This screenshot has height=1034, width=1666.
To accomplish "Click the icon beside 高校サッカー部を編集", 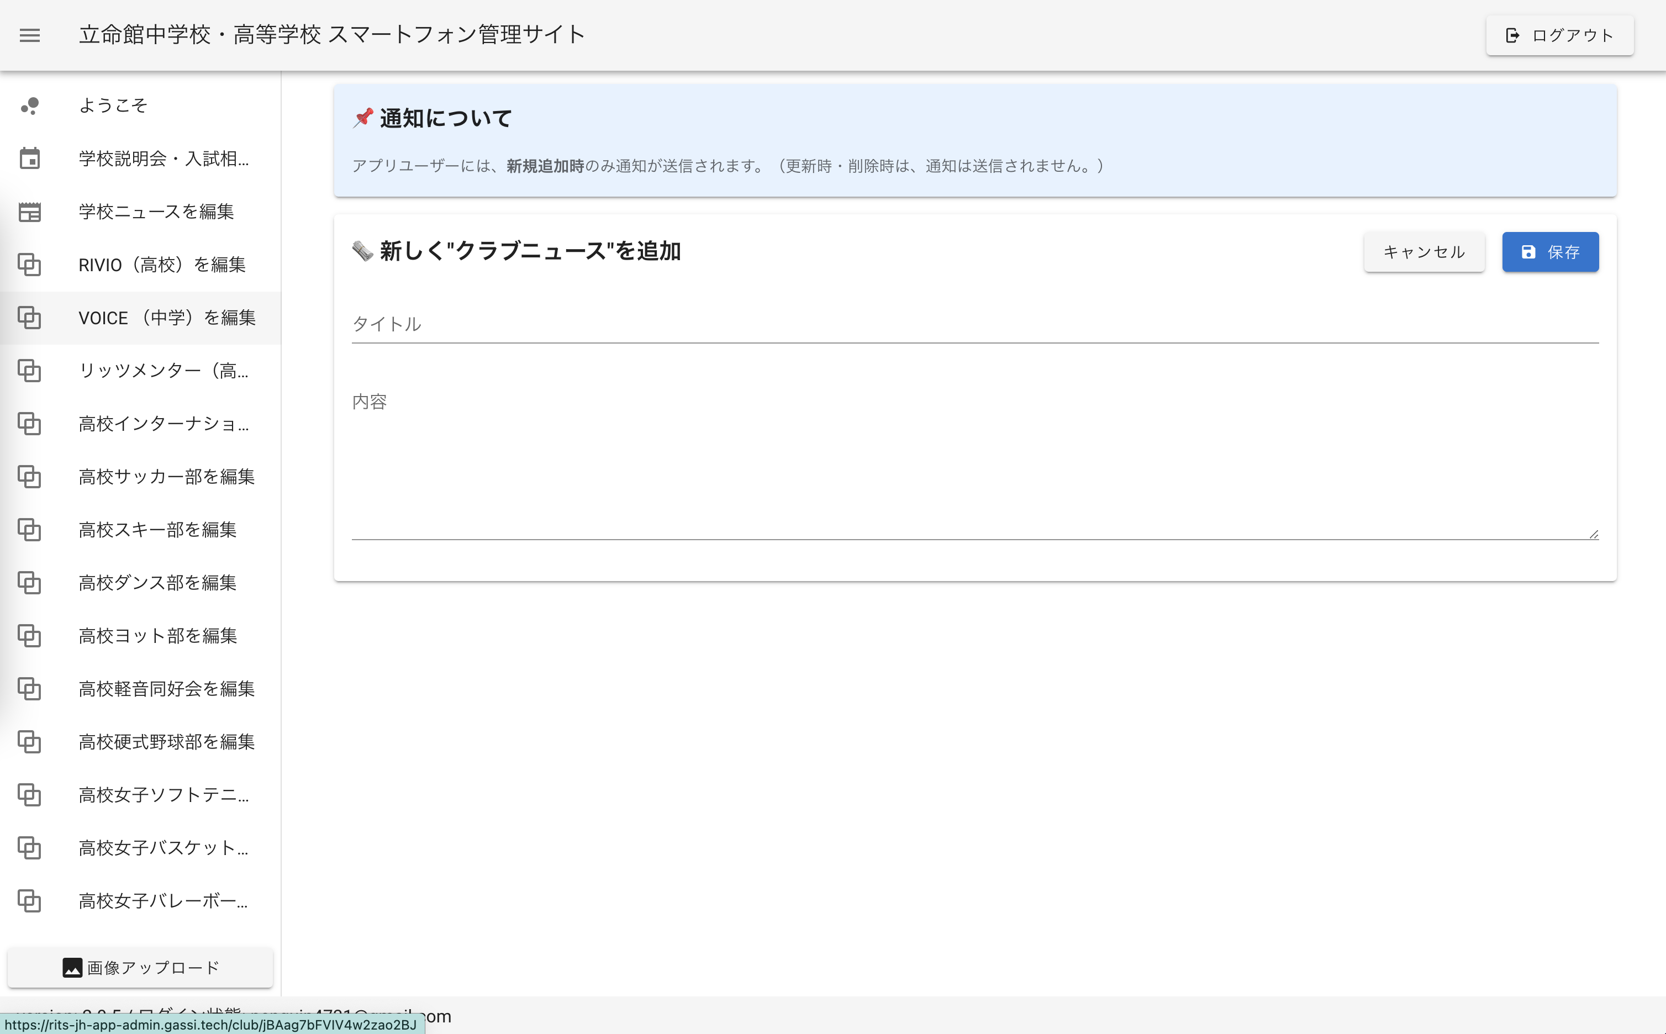I will click(29, 477).
